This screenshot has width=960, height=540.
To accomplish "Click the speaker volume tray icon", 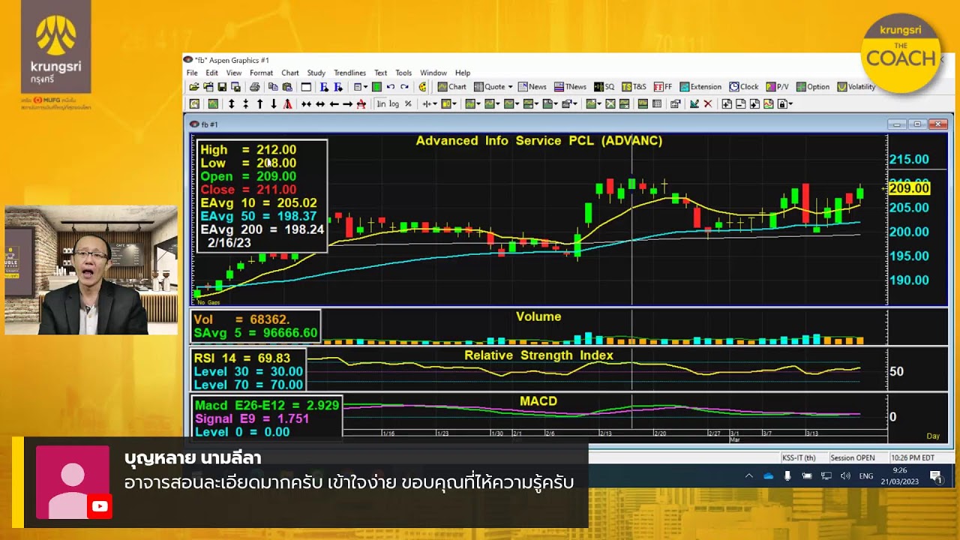I will pos(845,475).
